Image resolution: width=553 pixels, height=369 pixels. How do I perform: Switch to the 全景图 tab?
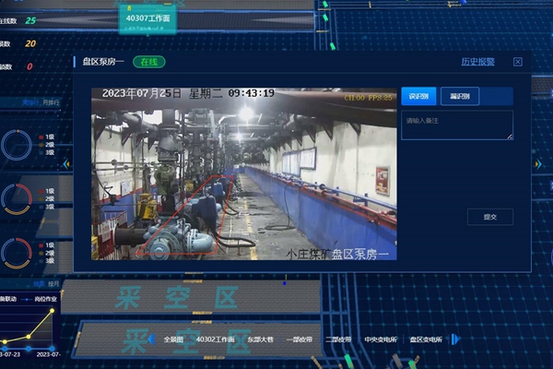(x=173, y=339)
